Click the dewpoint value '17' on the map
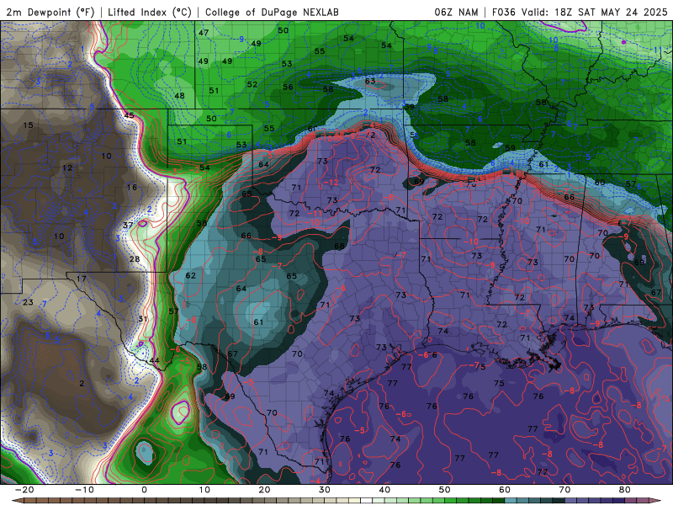This screenshot has height=505, width=673. coord(81,279)
